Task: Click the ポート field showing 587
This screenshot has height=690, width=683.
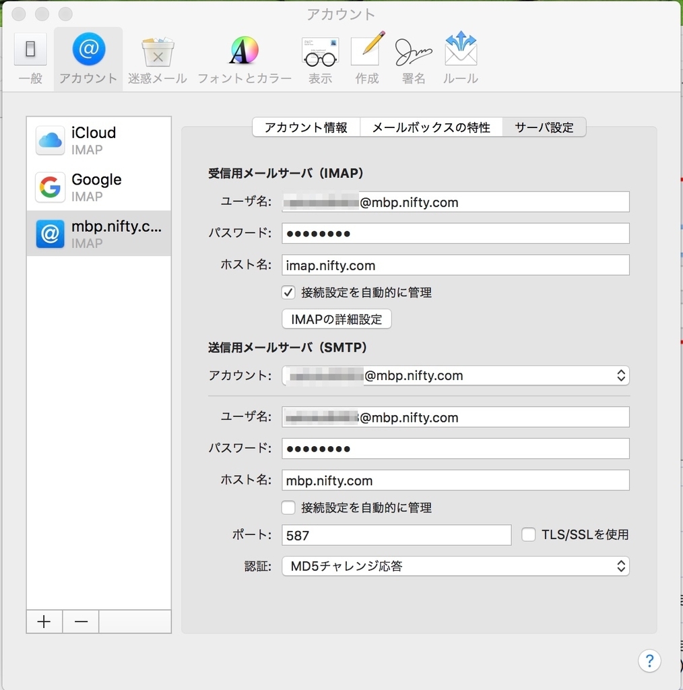Action: (x=397, y=535)
